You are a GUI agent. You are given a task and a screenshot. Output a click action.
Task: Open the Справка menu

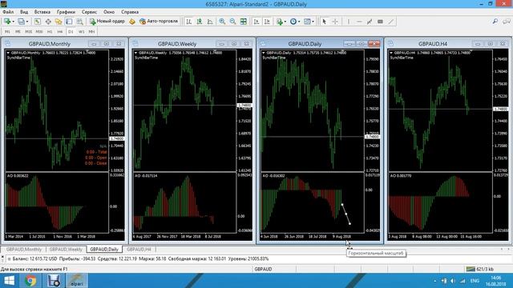click(130, 12)
